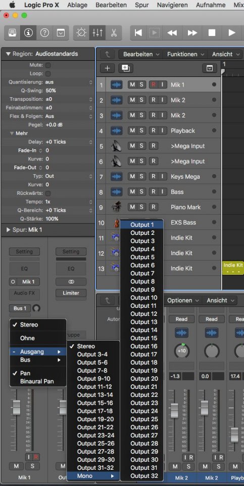Click the Toolbar display icon

[x=61, y=33]
